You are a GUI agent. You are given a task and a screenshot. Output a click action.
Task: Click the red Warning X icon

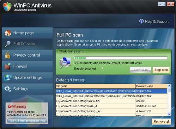(10, 106)
